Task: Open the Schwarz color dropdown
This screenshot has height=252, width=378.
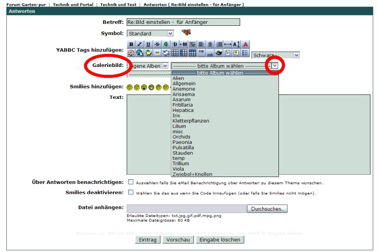Action: click(296, 55)
